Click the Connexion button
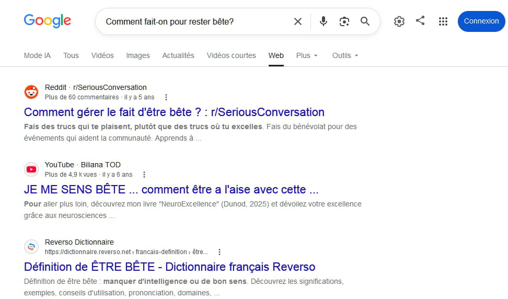 [x=481, y=21]
